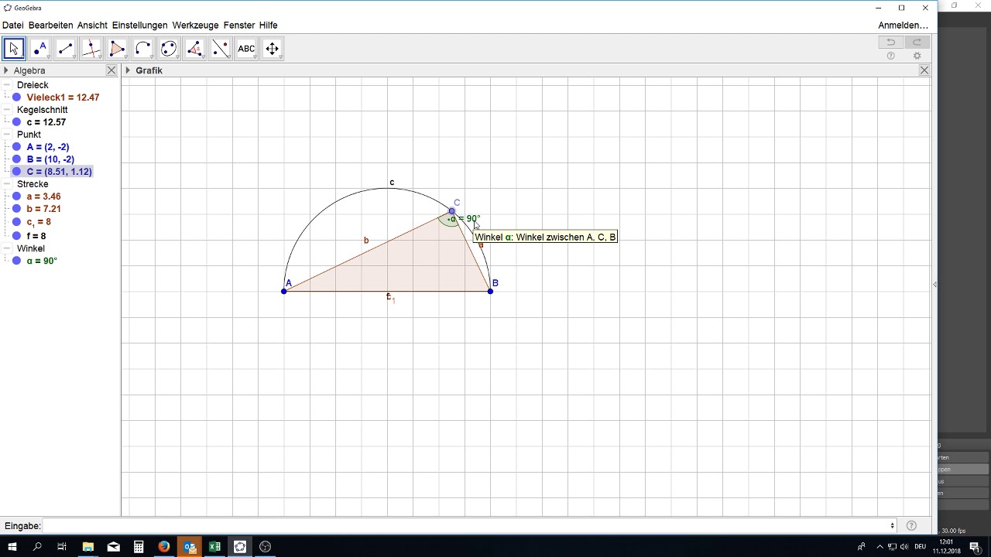
Task: Click the Eingabe input field
Action: point(468,526)
